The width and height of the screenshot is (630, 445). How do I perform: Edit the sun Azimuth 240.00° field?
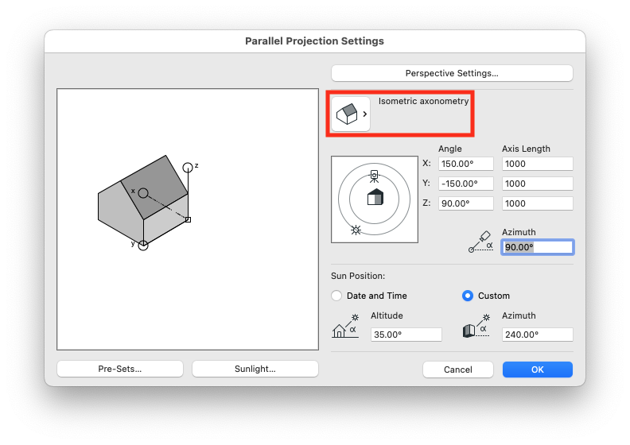tap(538, 335)
